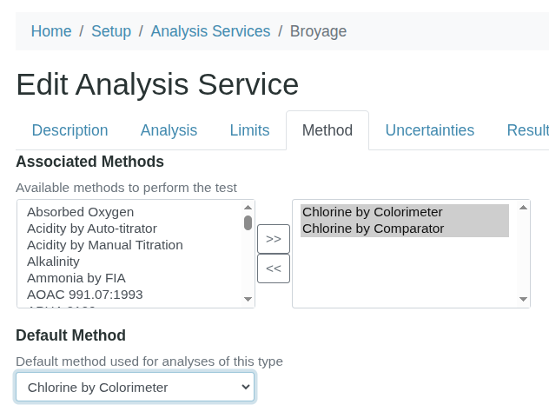Go to the Limits tab

coord(249,130)
